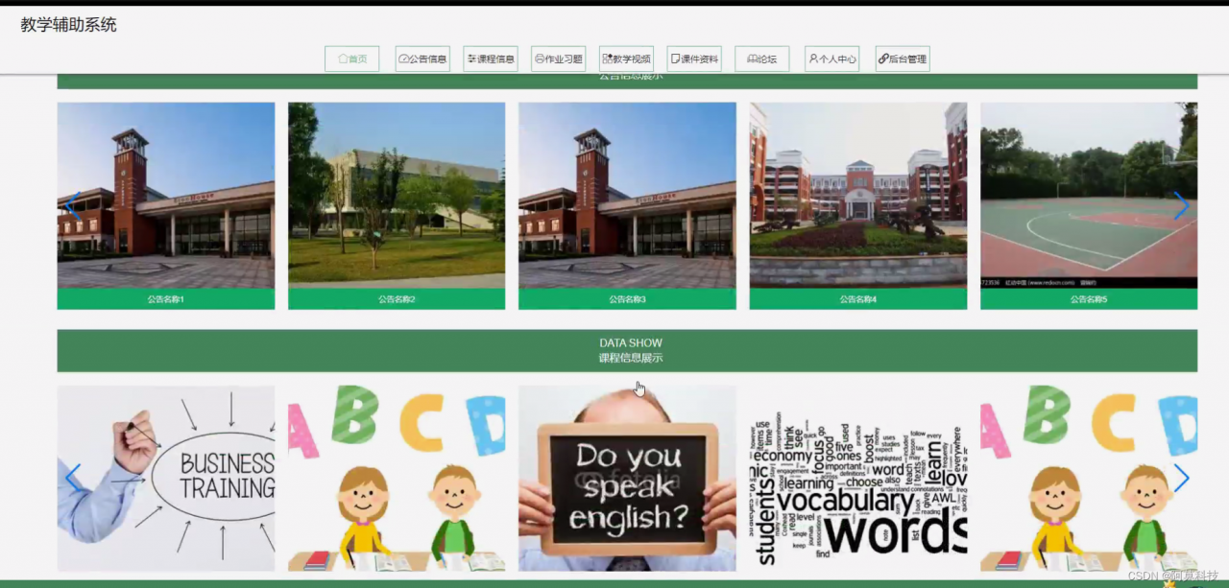The width and height of the screenshot is (1229, 588).
Task: Open the 教学视频 nav item
Action: tap(626, 59)
